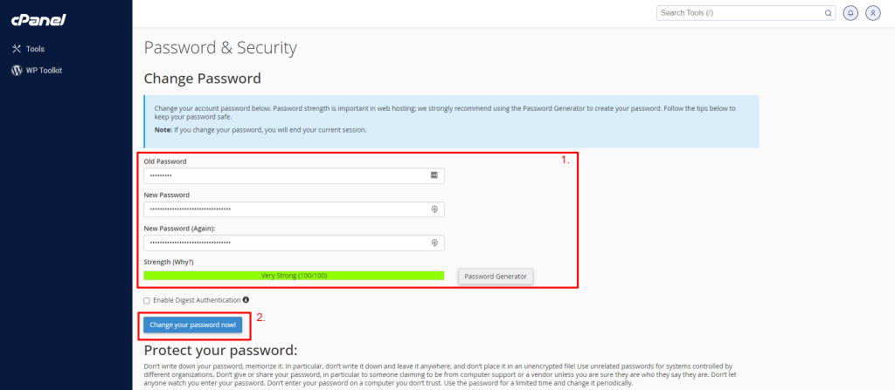
Task: Open the Password Generator
Action: 496,277
